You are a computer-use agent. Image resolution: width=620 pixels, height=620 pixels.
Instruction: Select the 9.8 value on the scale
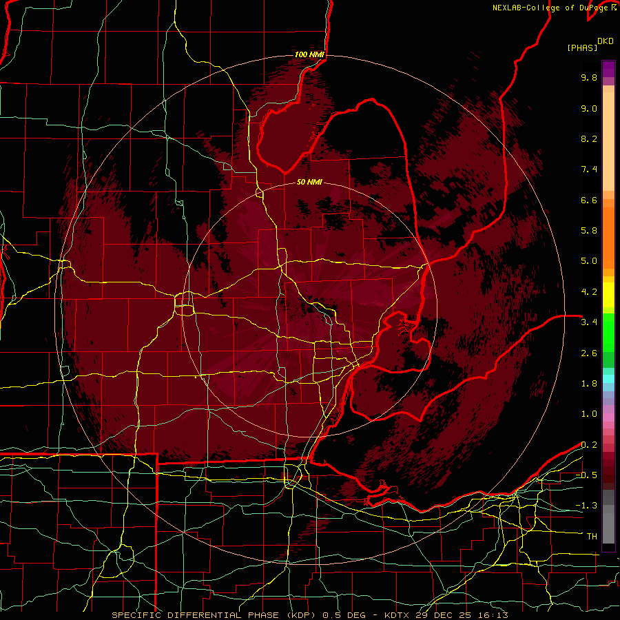tap(589, 78)
